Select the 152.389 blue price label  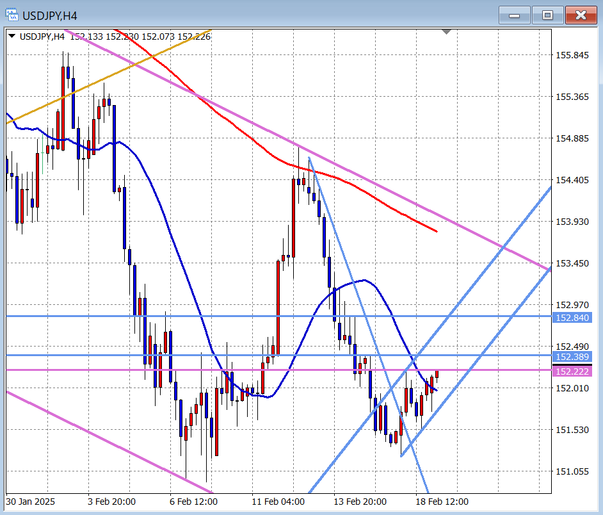(572, 356)
